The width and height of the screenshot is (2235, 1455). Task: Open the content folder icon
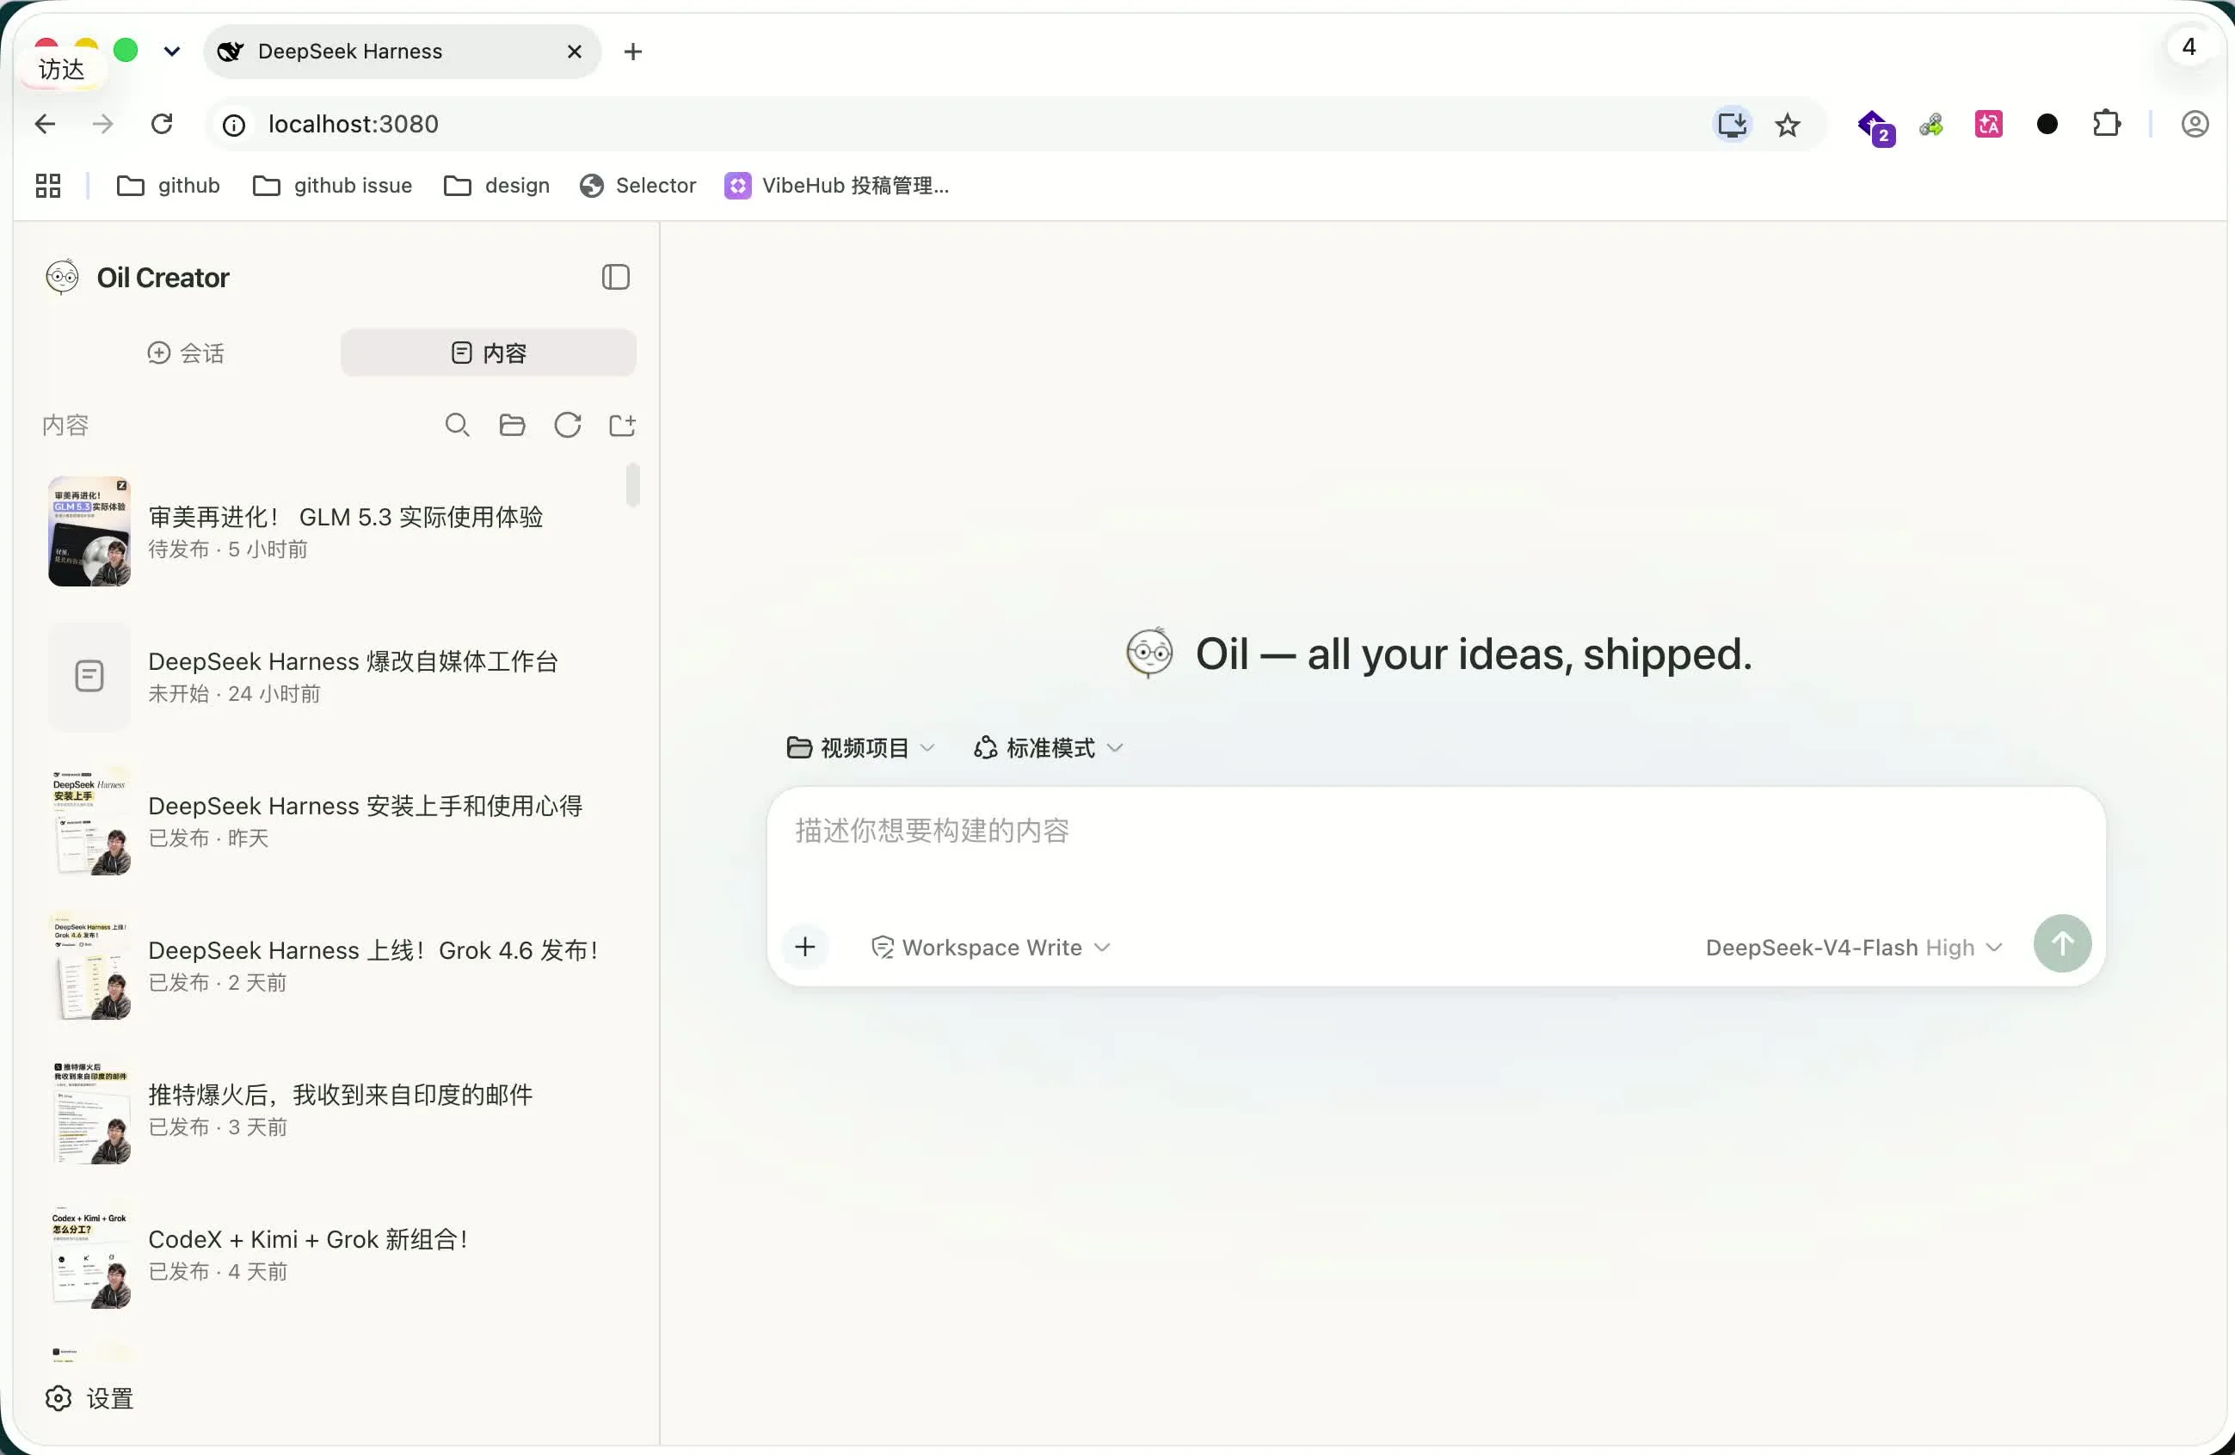[x=512, y=426]
